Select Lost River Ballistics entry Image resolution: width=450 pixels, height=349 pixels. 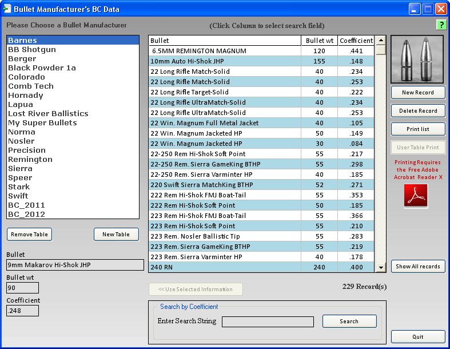73,113
